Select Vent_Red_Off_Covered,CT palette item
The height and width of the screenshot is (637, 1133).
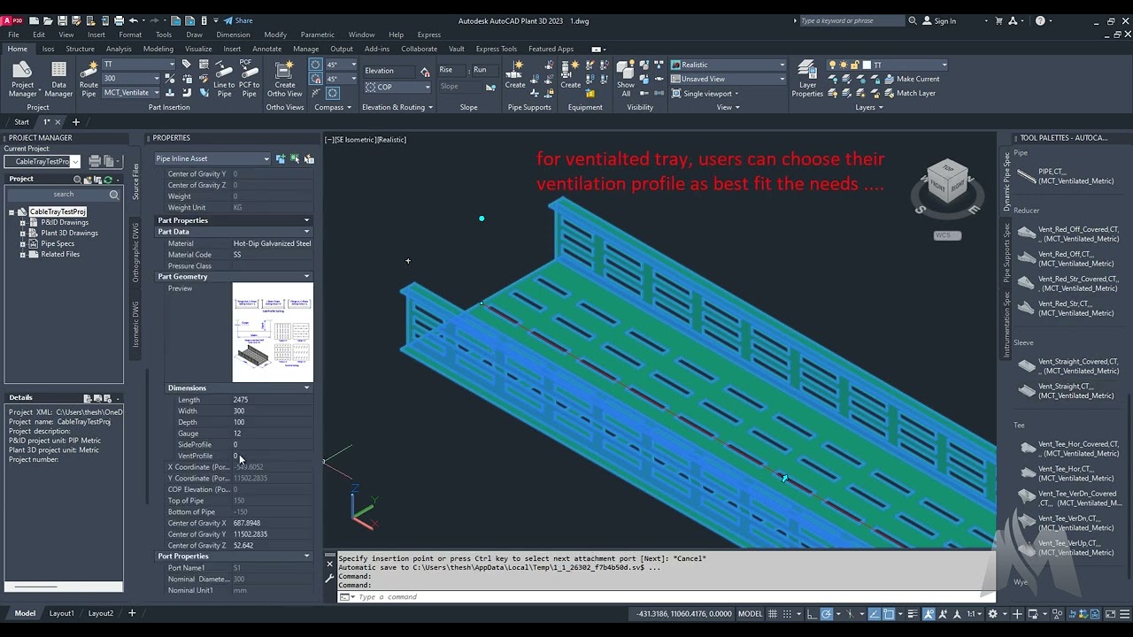click(x=1069, y=234)
